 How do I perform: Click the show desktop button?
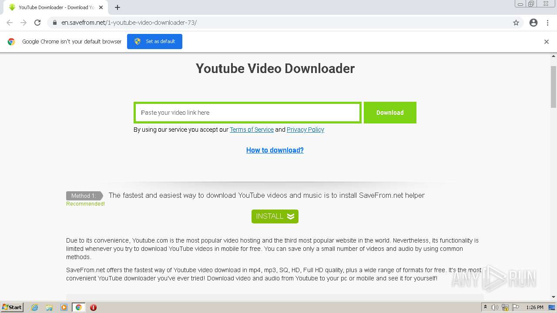click(552, 307)
